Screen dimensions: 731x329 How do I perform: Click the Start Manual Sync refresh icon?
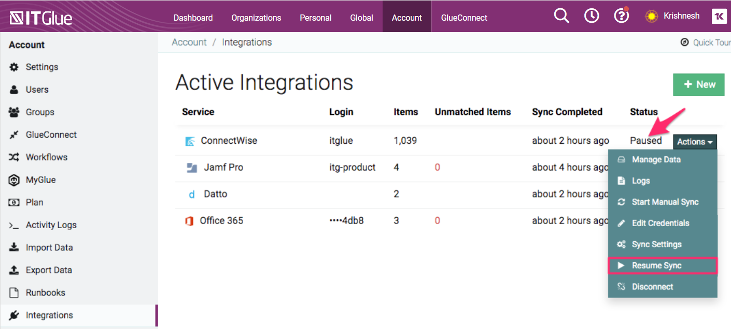pos(621,202)
